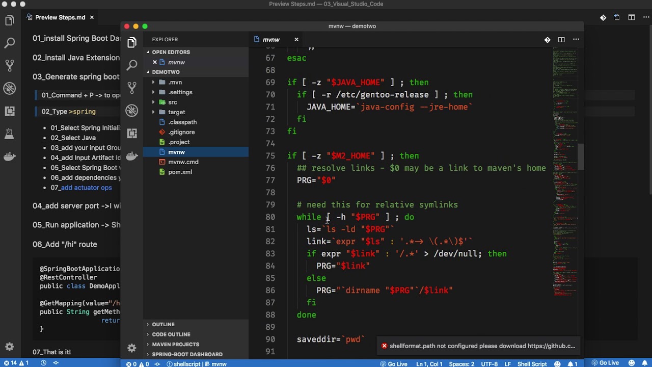
Task: Open Docker icon in background window
Action: point(10,156)
